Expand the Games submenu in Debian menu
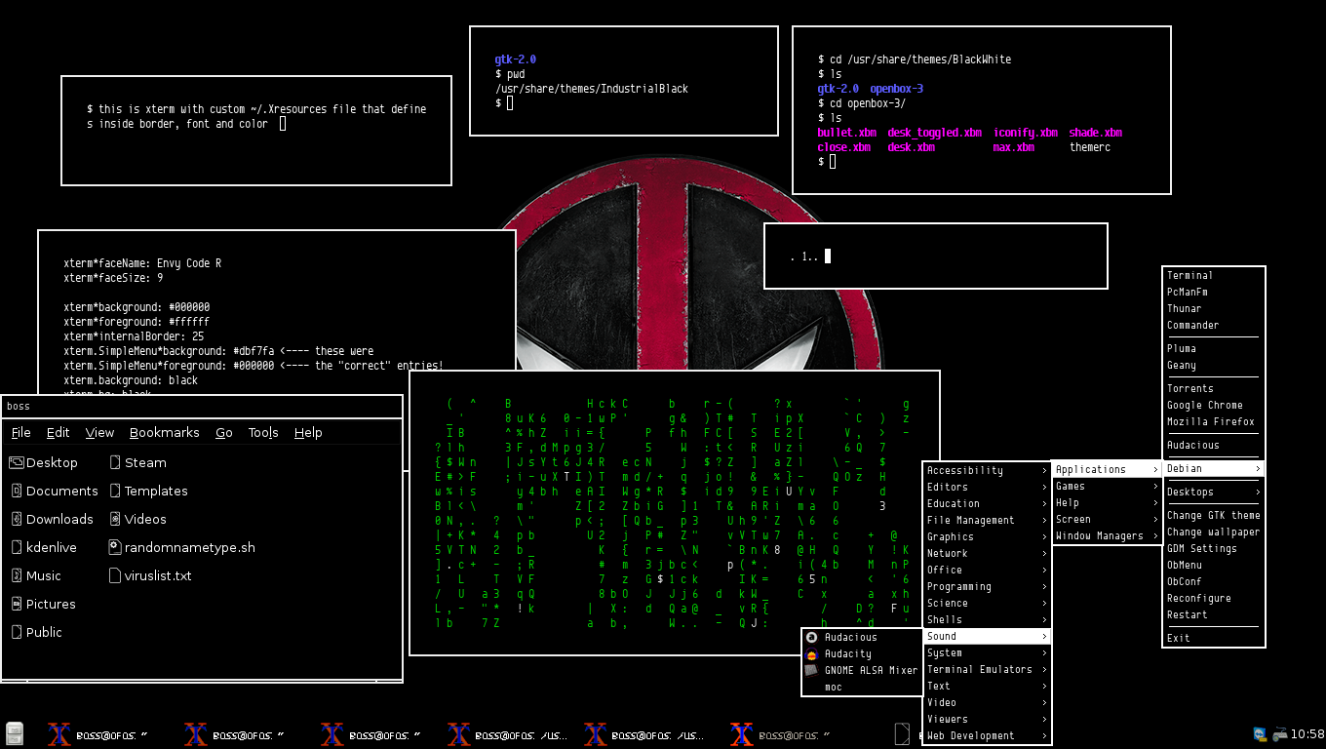Screen dimensions: 1326x749 click(1107, 486)
